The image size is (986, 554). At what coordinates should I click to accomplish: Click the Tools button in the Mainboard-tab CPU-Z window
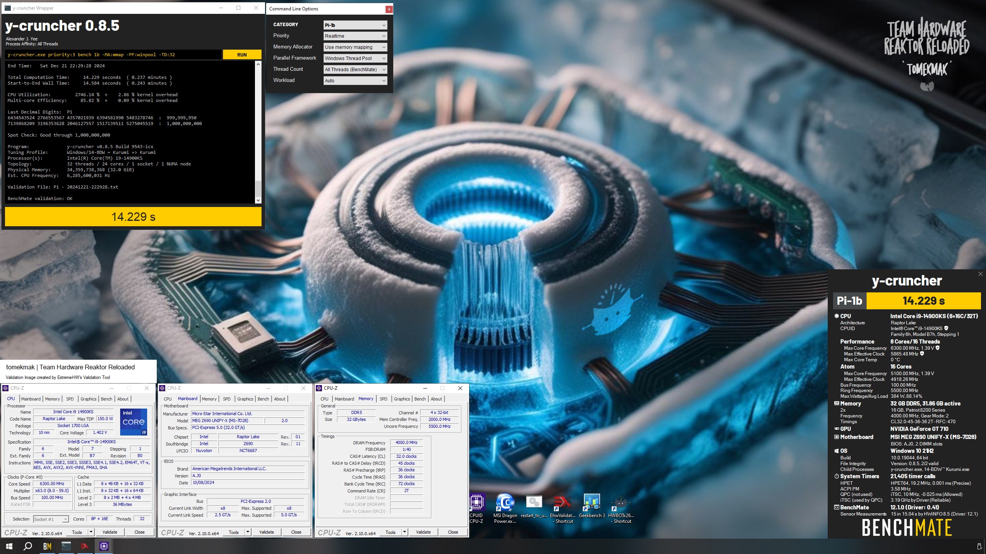234,532
